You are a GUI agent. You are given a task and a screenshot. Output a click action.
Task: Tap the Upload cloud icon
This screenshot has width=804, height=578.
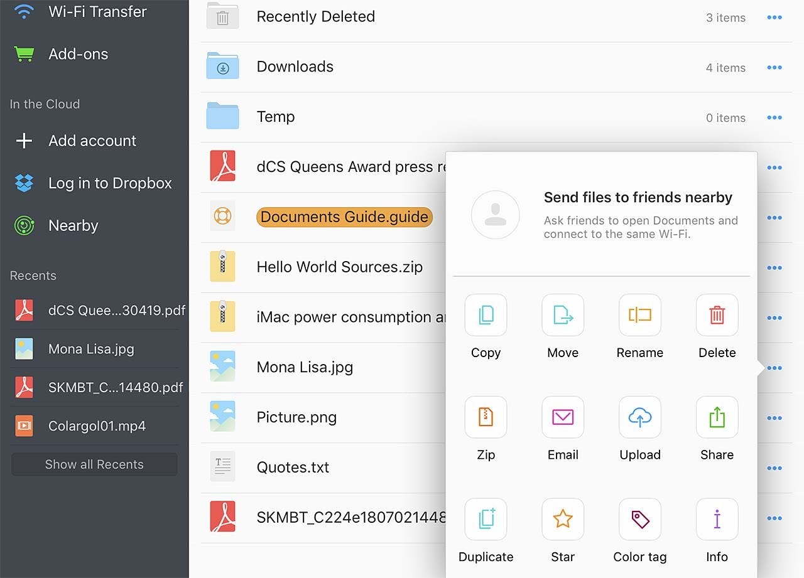[x=639, y=417]
